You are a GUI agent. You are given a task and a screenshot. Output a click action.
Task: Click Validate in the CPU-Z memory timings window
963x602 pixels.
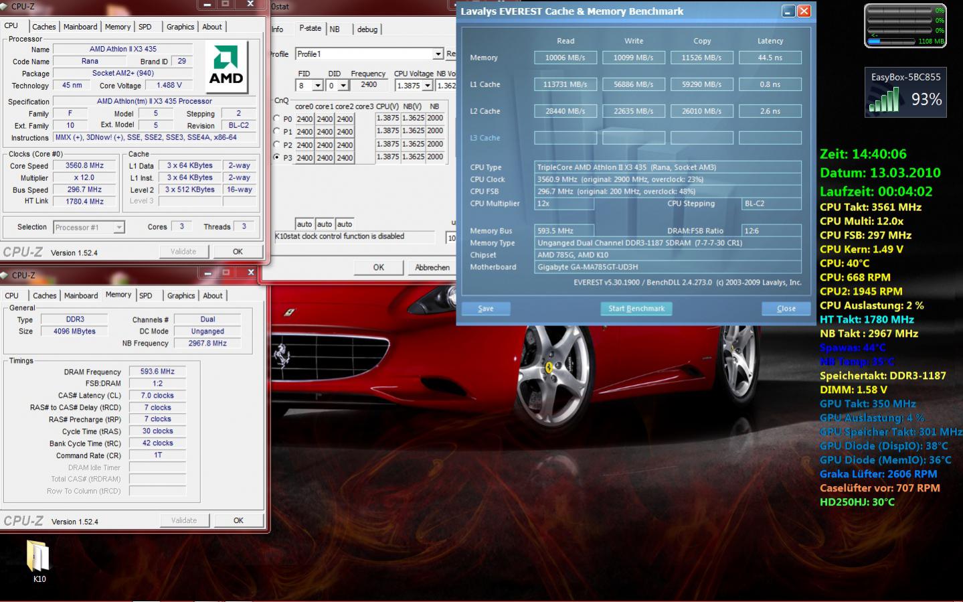click(x=184, y=520)
